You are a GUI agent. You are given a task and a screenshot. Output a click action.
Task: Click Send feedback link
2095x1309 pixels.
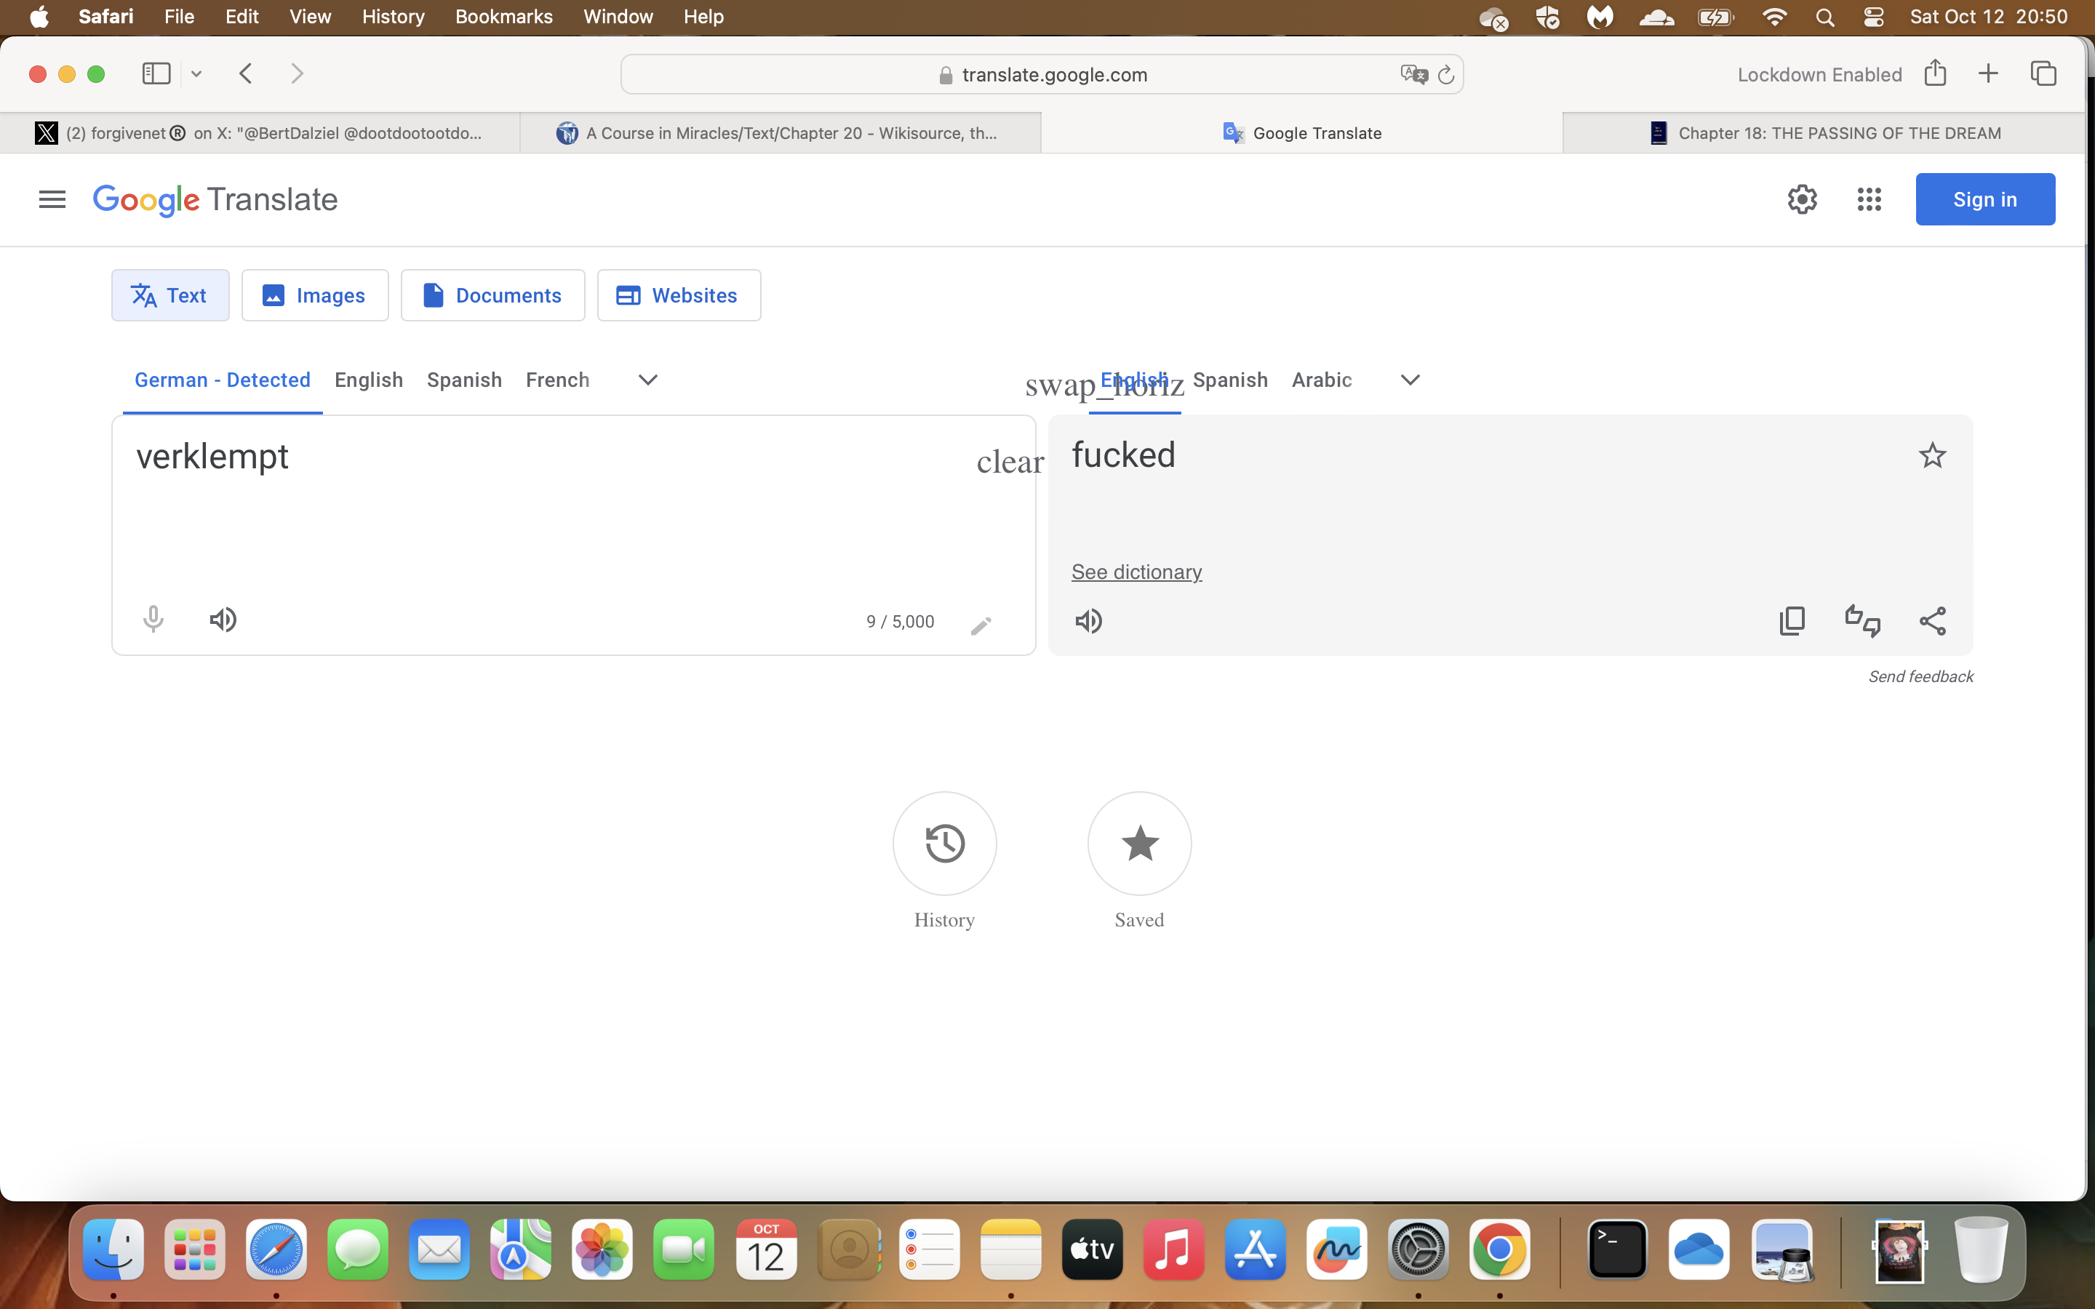[1920, 677]
